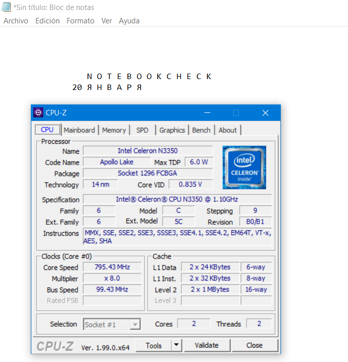This screenshot has height=362, width=348.
Task: Click the empty Rated FSB field
Action: (112, 300)
